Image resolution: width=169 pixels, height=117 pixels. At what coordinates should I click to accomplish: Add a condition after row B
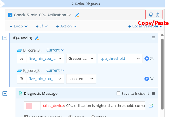click(147, 79)
